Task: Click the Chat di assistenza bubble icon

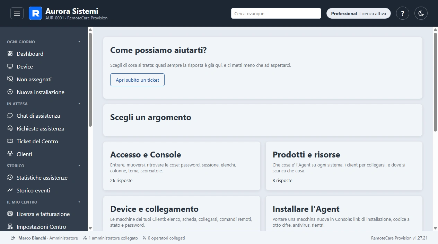Action: 10,116
